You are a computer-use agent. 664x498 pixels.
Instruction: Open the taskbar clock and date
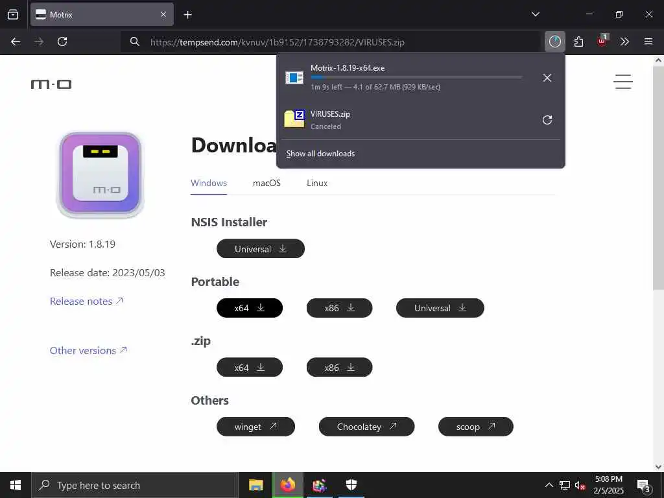pyautogui.click(x=608, y=485)
